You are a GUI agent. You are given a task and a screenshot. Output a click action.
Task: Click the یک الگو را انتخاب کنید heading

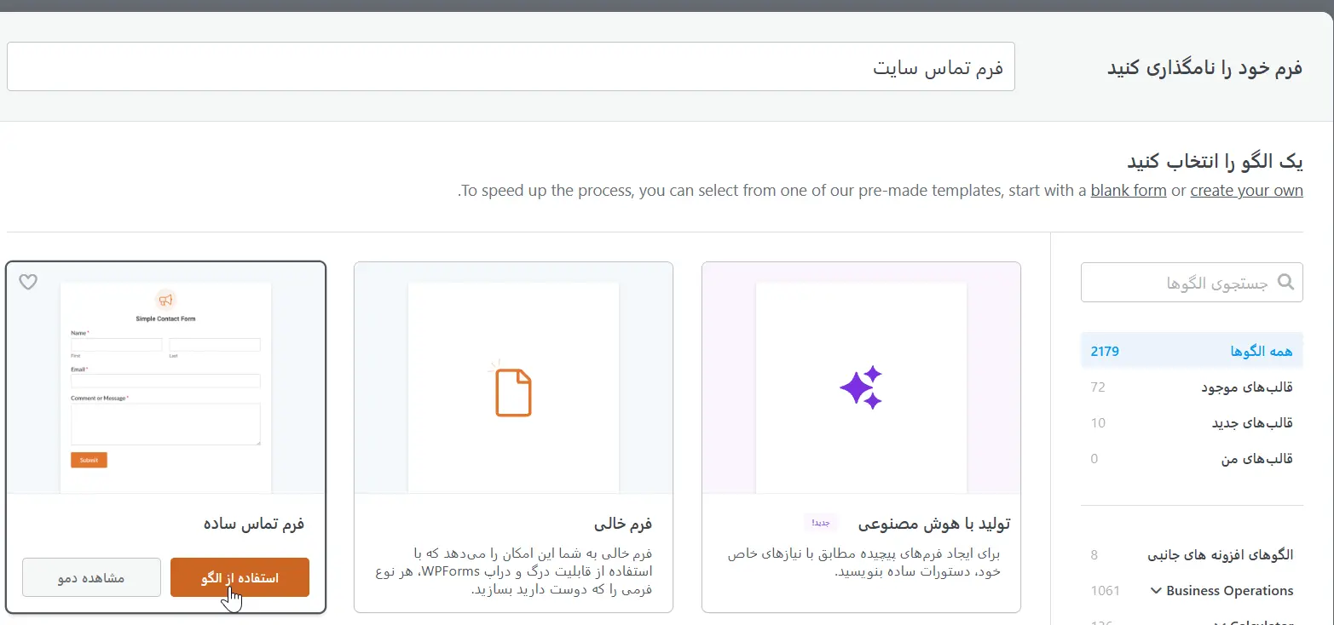click(1216, 161)
